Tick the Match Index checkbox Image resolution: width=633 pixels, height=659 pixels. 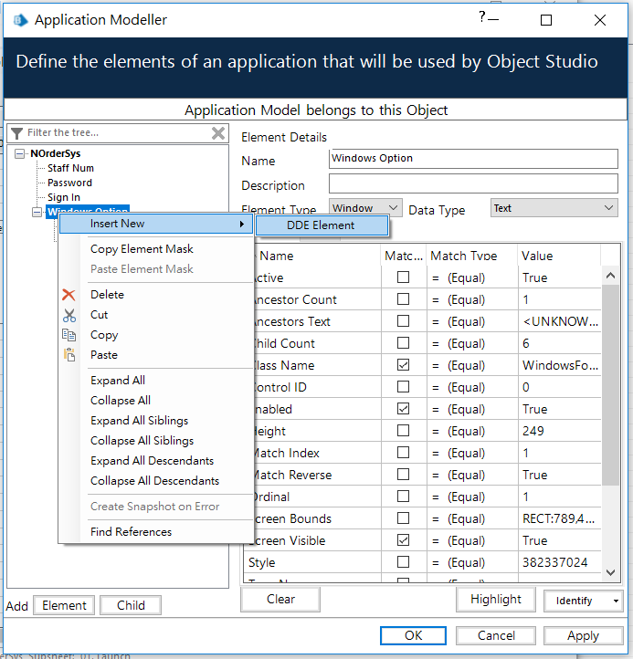click(x=403, y=452)
